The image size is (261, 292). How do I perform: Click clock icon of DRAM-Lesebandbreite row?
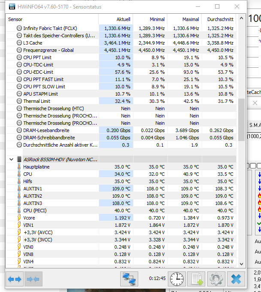tap(19, 130)
